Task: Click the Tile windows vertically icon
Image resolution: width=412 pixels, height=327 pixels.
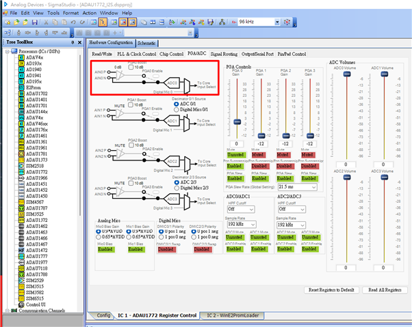Action: [153, 23]
